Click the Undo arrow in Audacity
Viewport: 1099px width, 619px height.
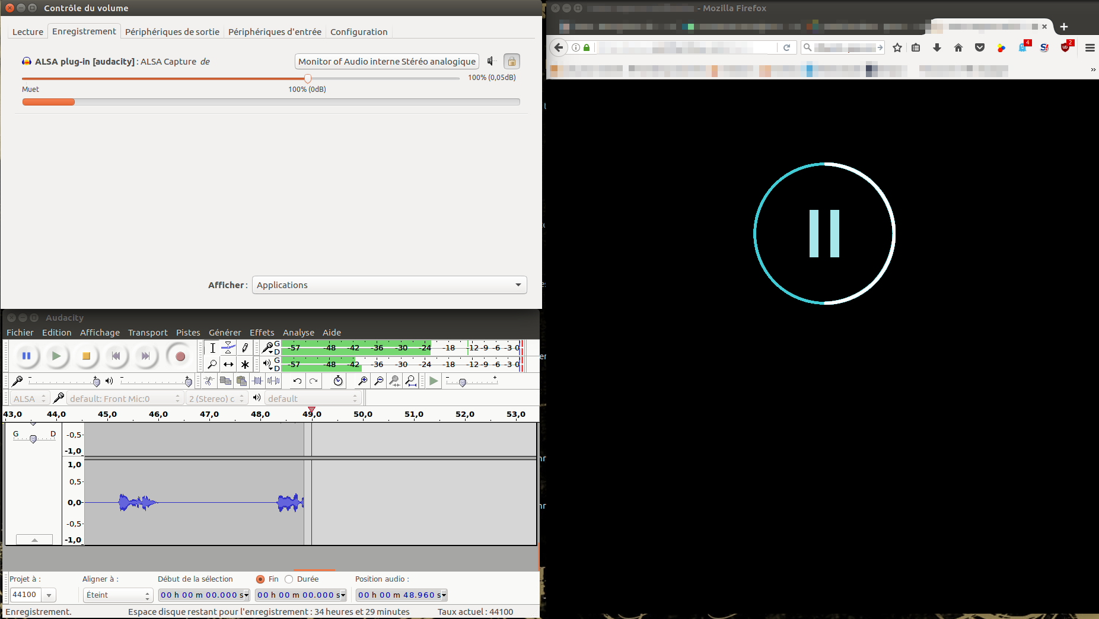click(297, 381)
